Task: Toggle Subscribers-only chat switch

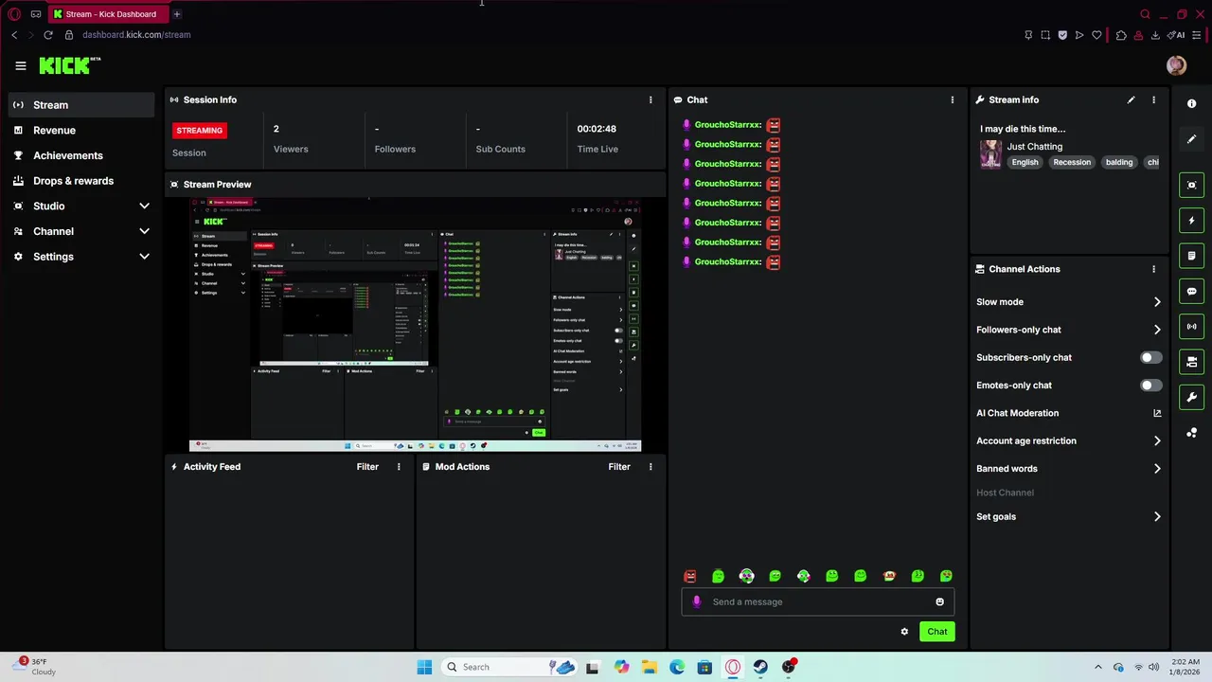Action: pyautogui.click(x=1150, y=358)
